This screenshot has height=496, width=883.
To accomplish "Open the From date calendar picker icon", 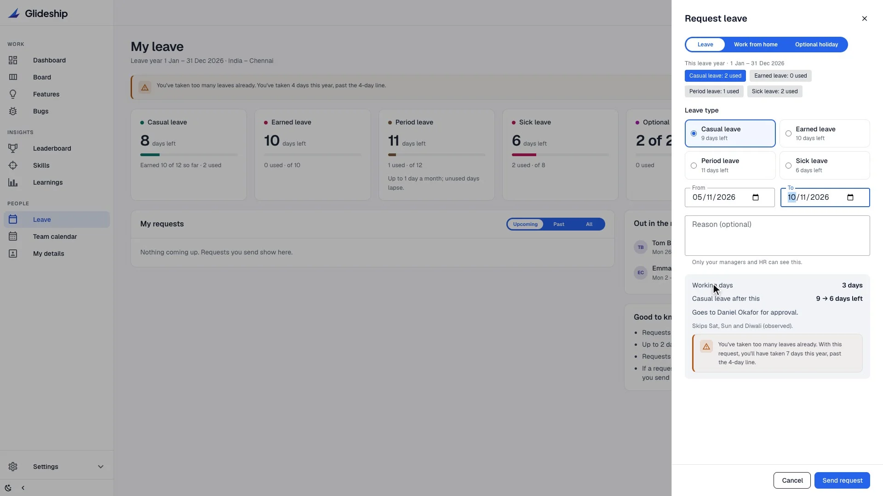I will [756, 197].
